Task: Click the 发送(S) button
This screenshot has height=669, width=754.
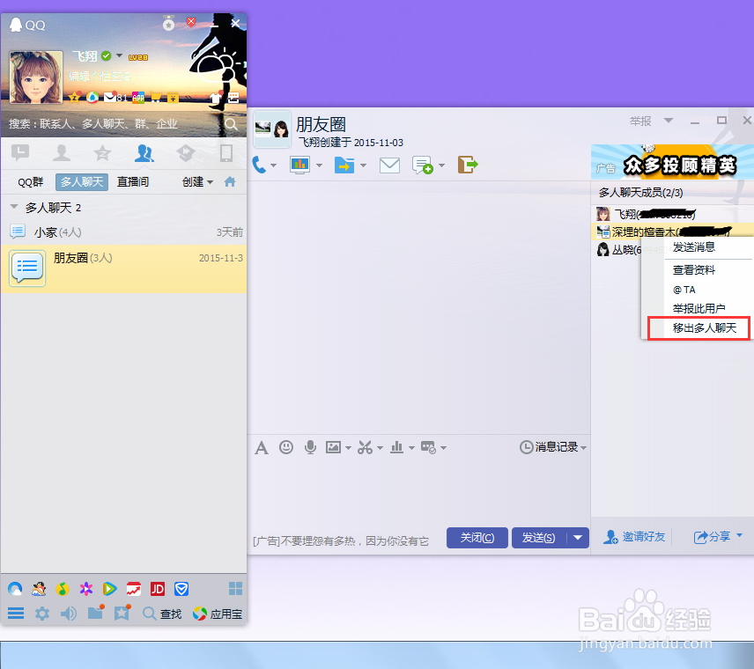Action: pos(539,537)
